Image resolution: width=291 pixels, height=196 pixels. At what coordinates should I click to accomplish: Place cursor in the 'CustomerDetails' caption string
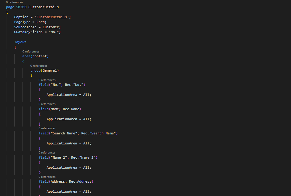(x=52, y=17)
